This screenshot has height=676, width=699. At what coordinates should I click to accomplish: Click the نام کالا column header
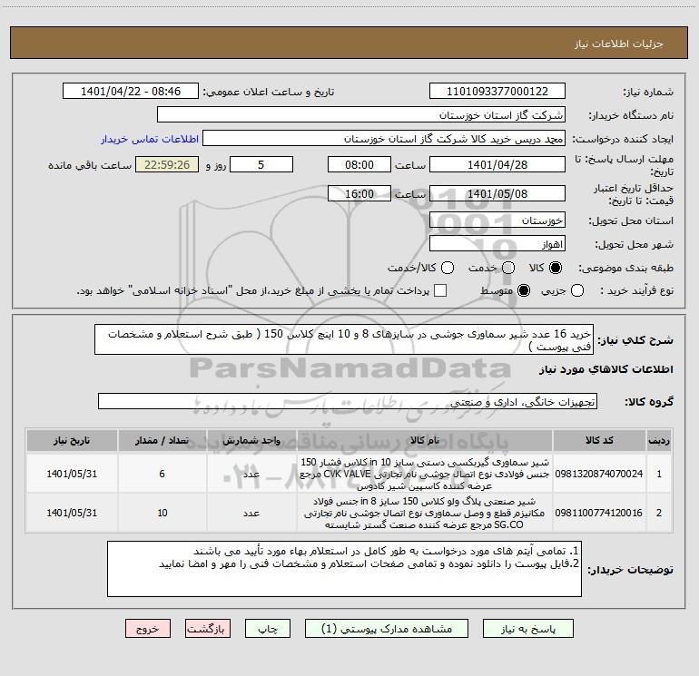(425, 440)
